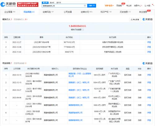This screenshot has width=155, height=126.
Task: Click the red banner beside the Tianyancha logo
Action: (x=28, y=5)
